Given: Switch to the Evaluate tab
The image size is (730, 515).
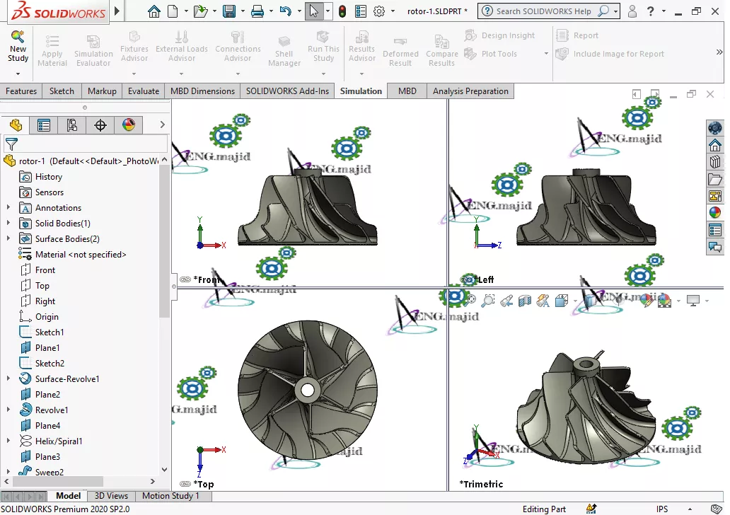Looking at the screenshot, I should [x=144, y=91].
